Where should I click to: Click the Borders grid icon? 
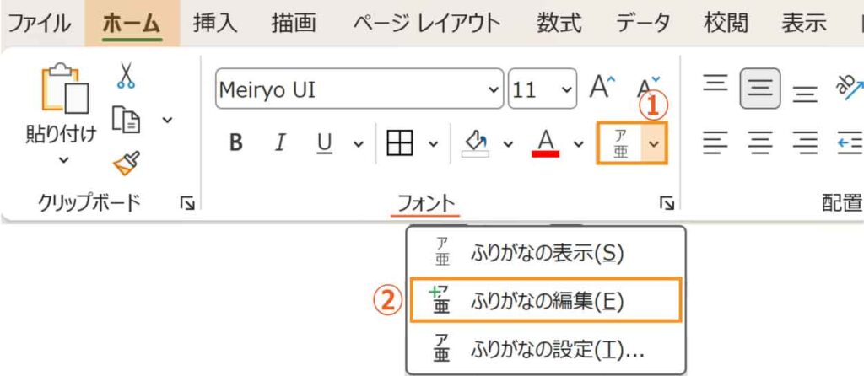point(400,143)
